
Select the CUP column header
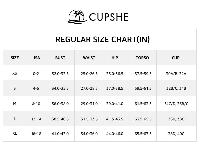176,58
